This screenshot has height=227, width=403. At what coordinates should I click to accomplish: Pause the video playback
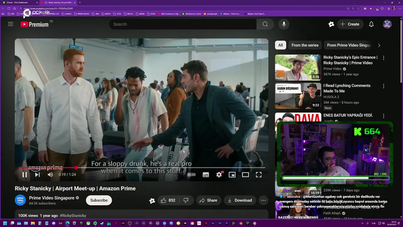point(25,175)
